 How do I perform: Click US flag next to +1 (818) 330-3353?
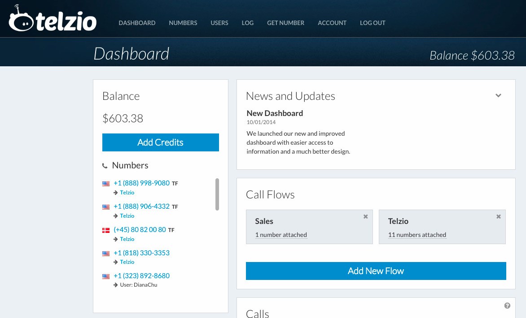tap(106, 254)
